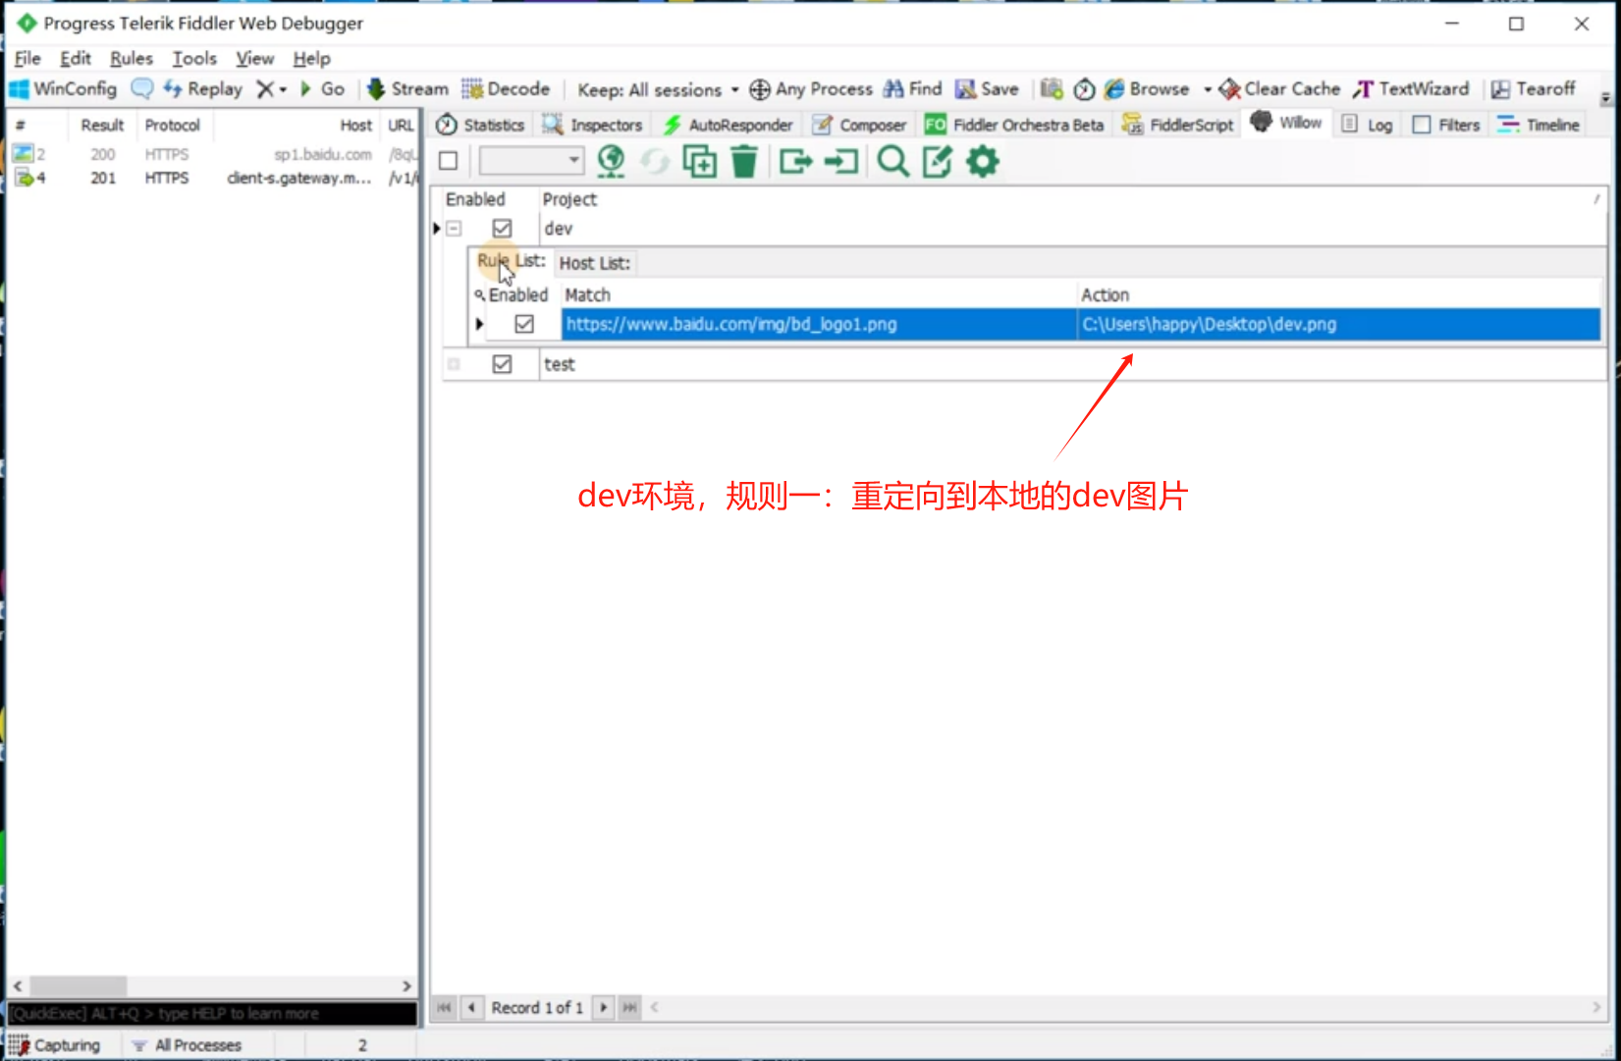Open Find sessions binoculars tool

point(912,89)
